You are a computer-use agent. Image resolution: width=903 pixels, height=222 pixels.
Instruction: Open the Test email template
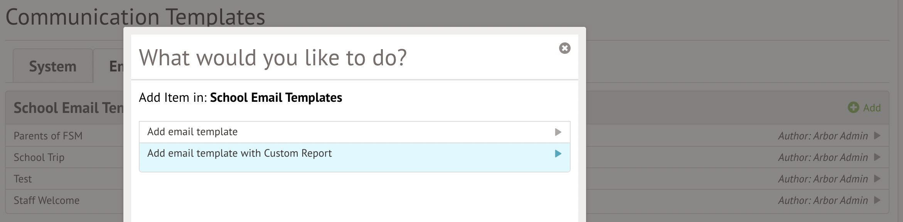click(23, 179)
